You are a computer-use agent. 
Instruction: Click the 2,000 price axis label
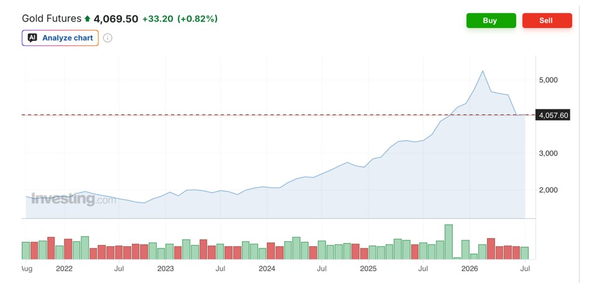549,190
